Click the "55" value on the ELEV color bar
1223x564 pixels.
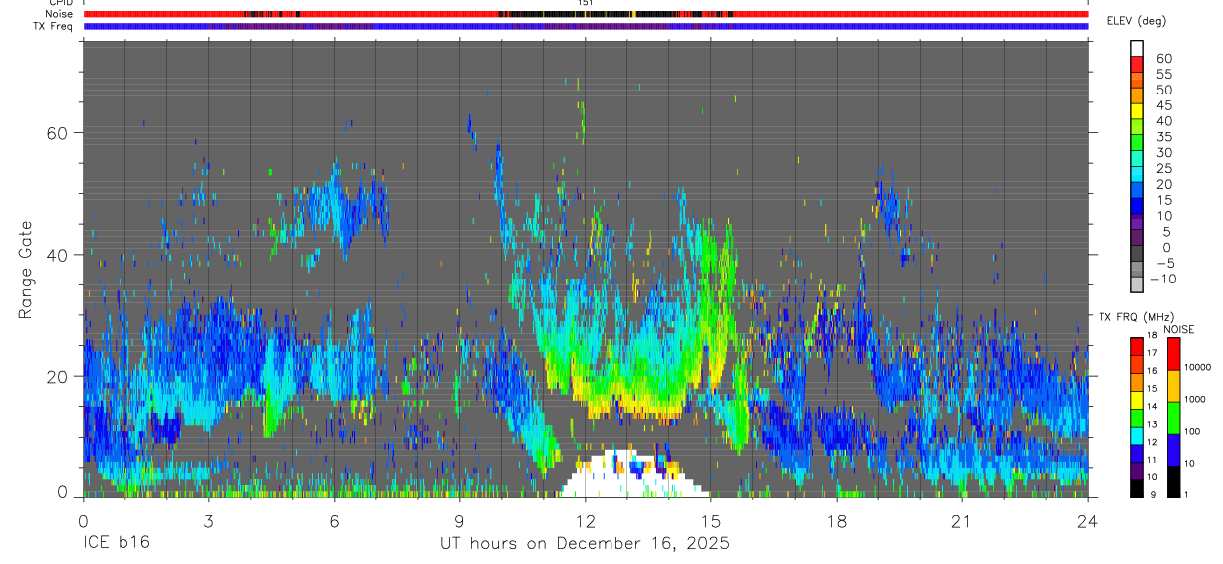tap(1164, 75)
